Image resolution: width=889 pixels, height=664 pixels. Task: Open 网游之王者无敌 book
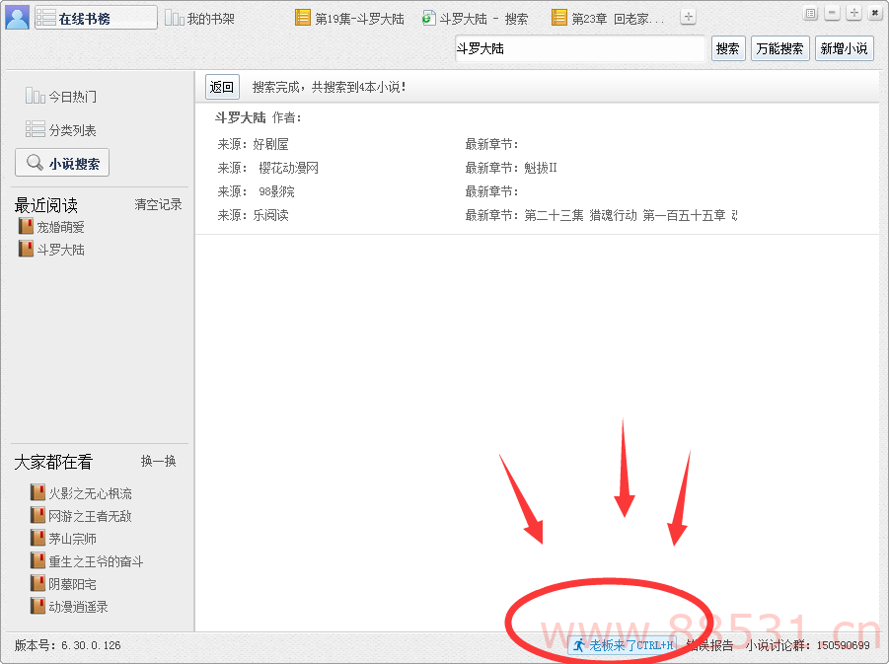tap(90, 516)
